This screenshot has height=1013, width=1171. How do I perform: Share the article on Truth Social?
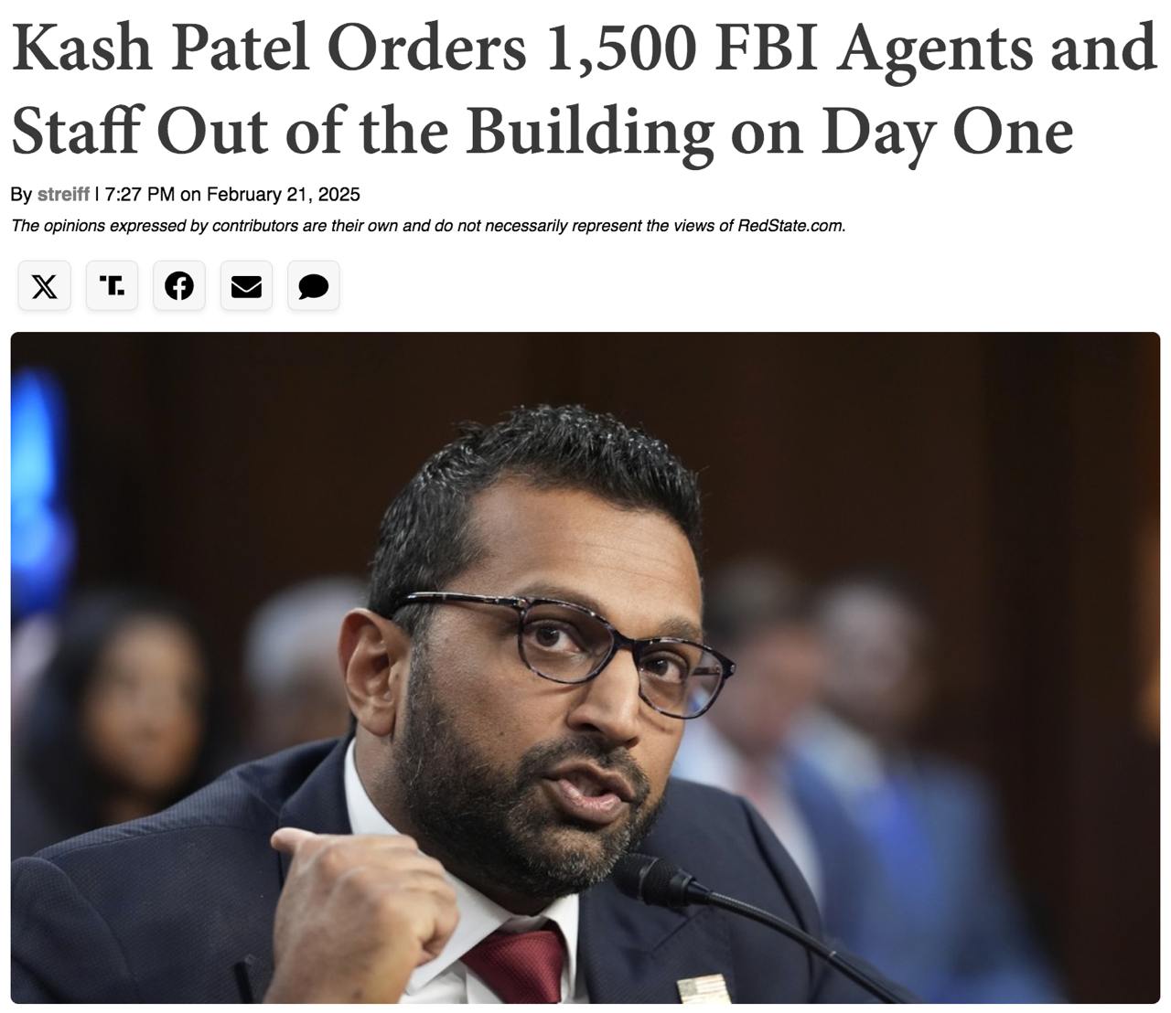112,286
